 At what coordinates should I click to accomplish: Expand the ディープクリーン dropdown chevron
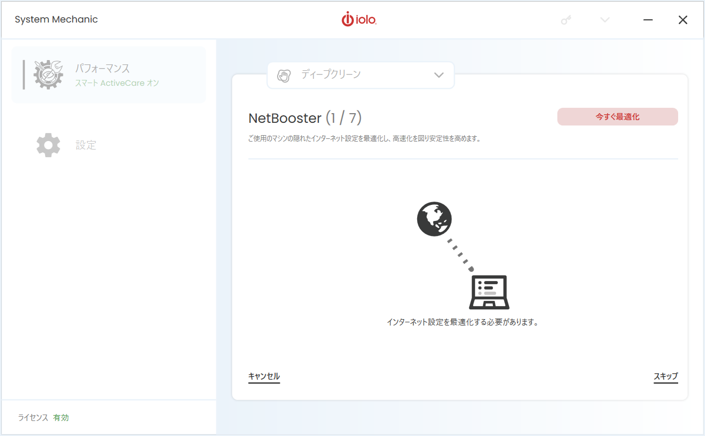click(439, 75)
